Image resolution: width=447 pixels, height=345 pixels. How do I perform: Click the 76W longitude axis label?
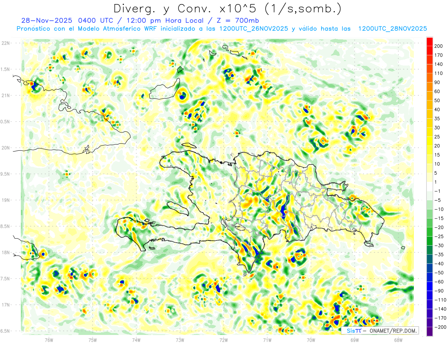49,340
